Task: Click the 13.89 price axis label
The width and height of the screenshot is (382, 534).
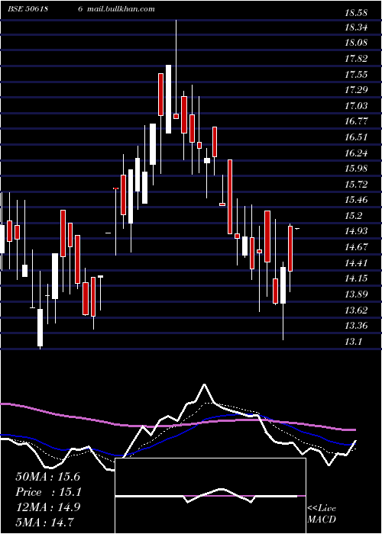Action: pos(356,294)
